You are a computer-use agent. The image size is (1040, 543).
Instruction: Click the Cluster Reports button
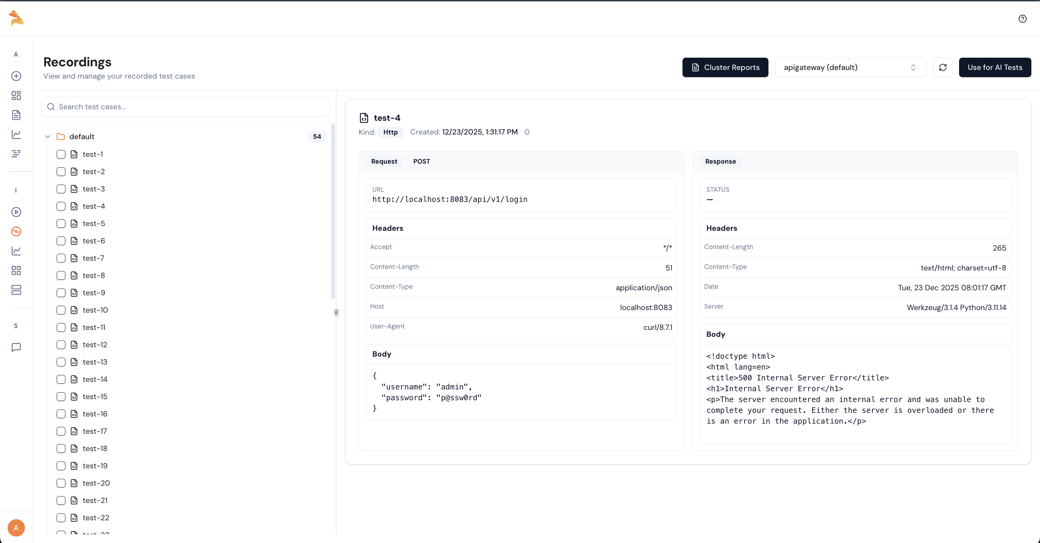tap(725, 67)
